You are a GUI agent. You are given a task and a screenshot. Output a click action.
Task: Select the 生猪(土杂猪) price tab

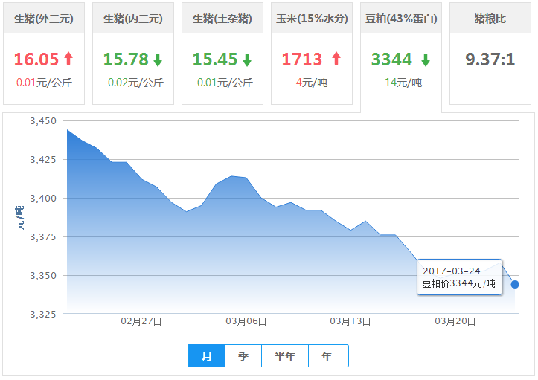click(222, 54)
